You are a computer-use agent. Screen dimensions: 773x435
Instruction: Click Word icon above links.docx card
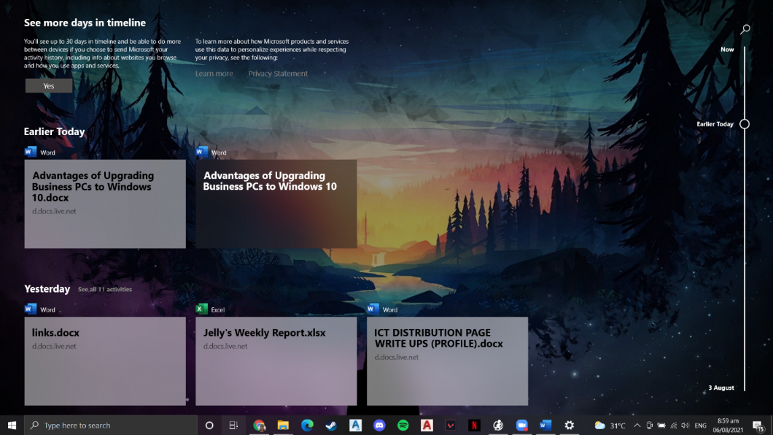click(x=31, y=309)
